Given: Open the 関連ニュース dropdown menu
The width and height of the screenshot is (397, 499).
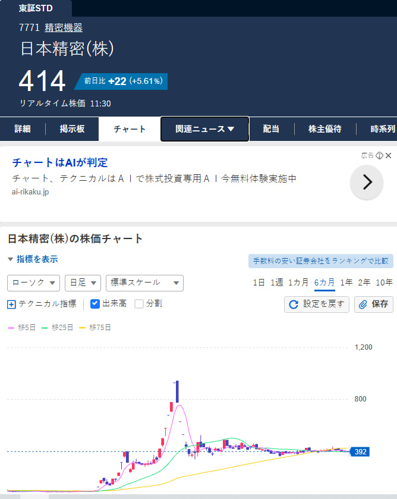Looking at the screenshot, I should click(x=204, y=129).
